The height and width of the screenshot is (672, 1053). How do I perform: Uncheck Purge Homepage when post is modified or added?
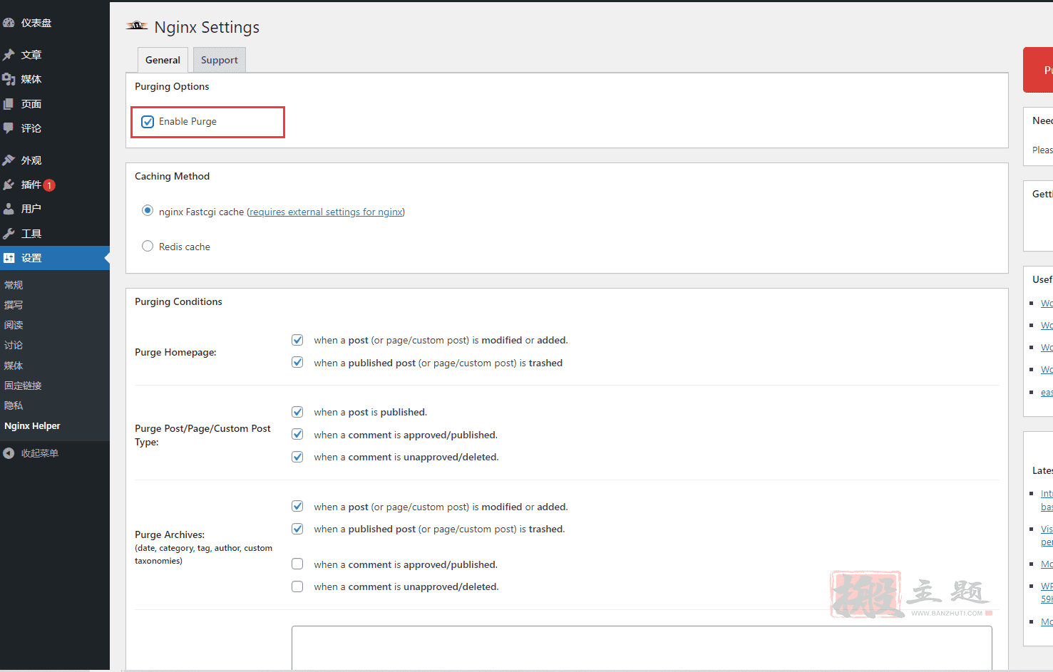(297, 340)
